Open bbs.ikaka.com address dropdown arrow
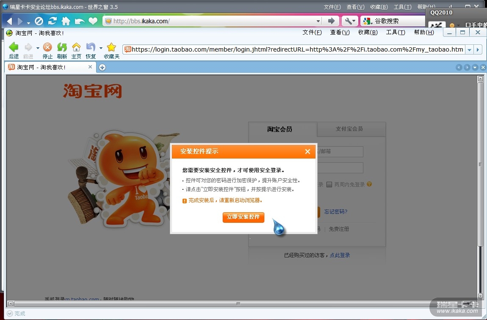This screenshot has width=487, height=320. tap(318, 21)
